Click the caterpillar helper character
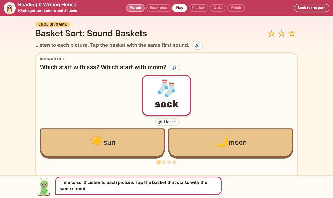This screenshot has width=333, height=198. tap(44, 187)
